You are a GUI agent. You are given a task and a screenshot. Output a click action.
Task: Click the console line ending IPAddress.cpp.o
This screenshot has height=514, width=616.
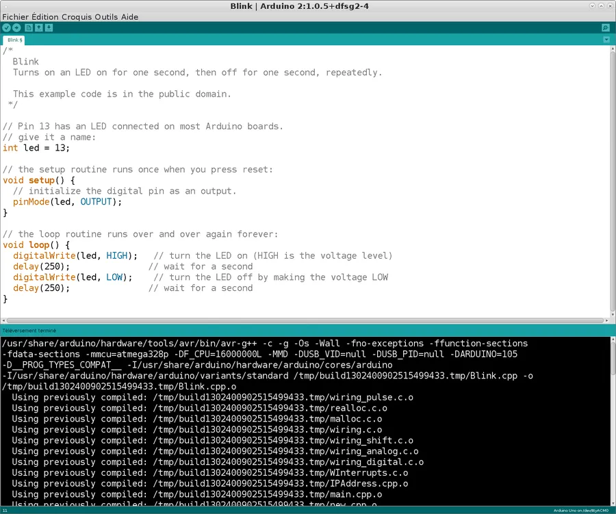(x=210, y=484)
